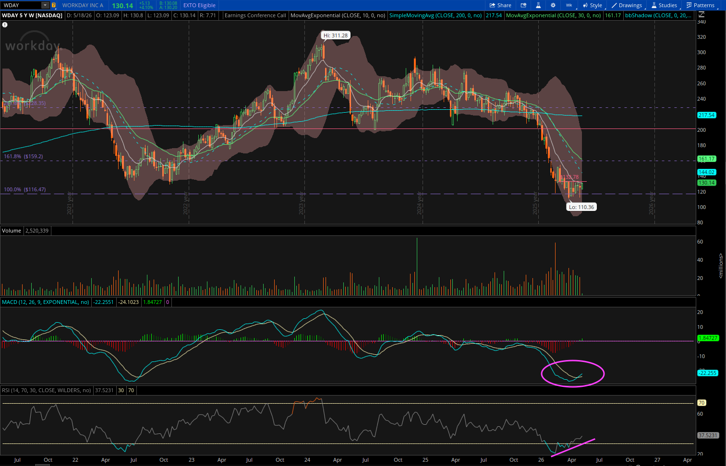726x466 pixels.
Task: Click the 144.02 price axis tag
Action: tap(707, 172)
